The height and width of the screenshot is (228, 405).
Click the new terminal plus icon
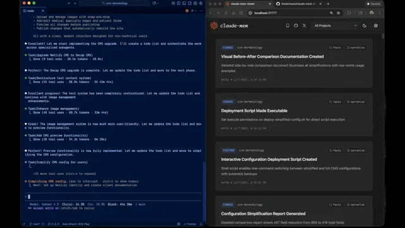tap(192, 11)
